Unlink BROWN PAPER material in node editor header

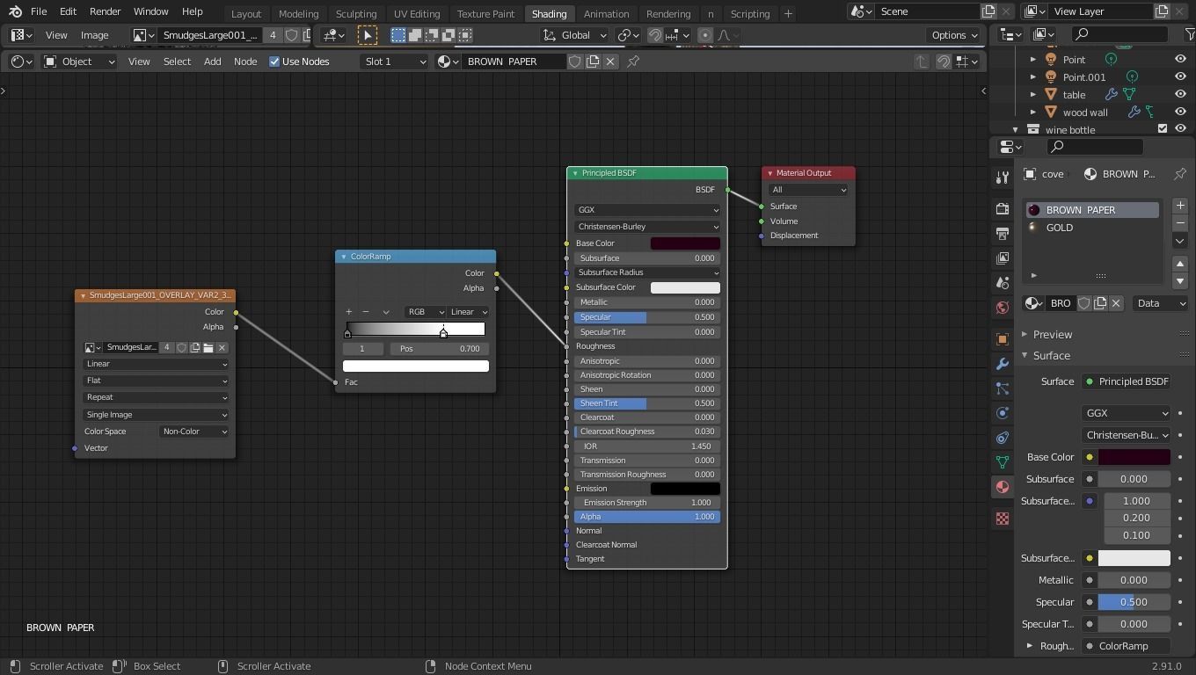610,62
